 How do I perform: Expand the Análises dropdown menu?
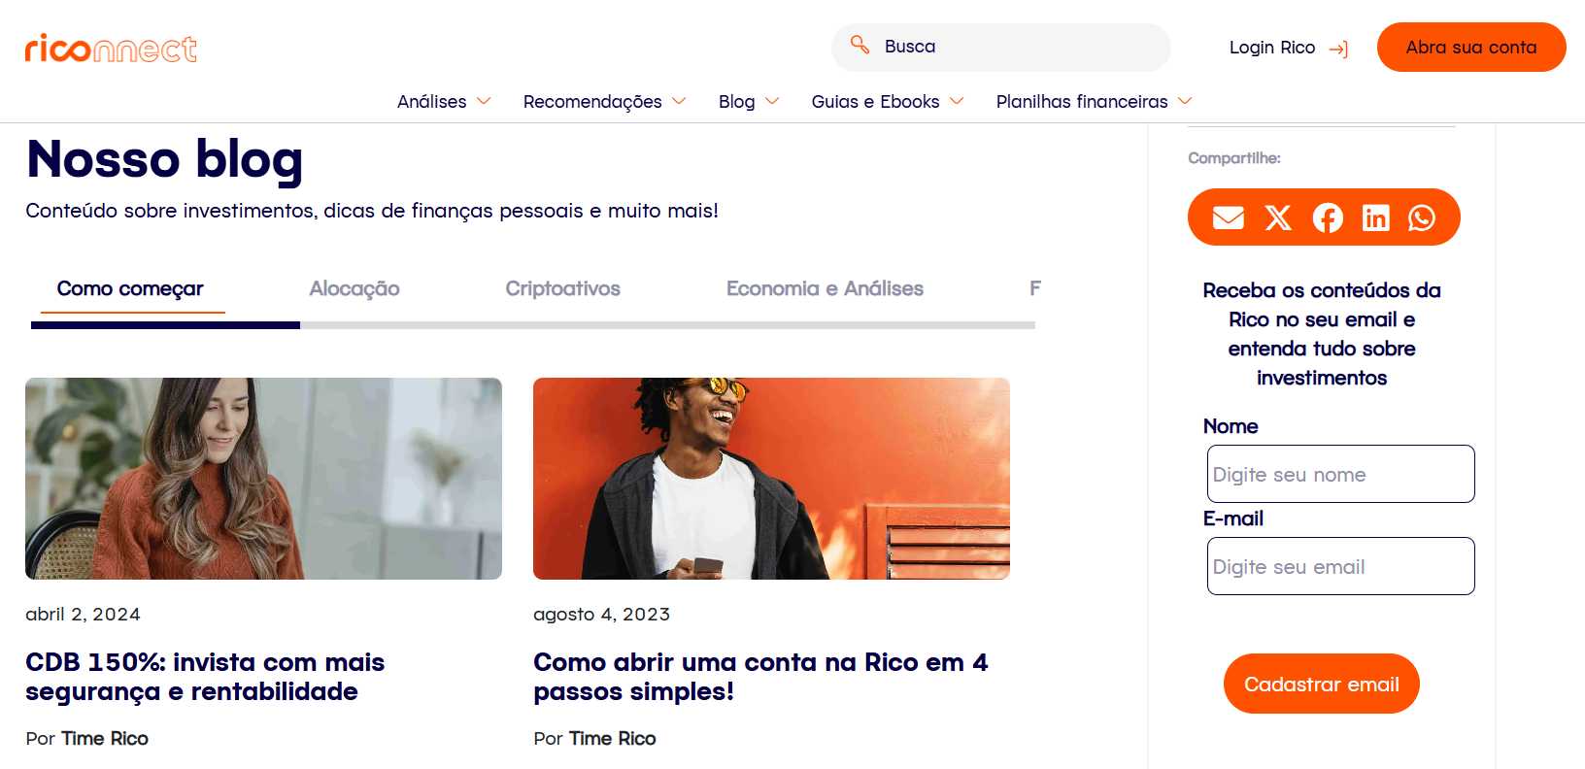coord(444,101)
